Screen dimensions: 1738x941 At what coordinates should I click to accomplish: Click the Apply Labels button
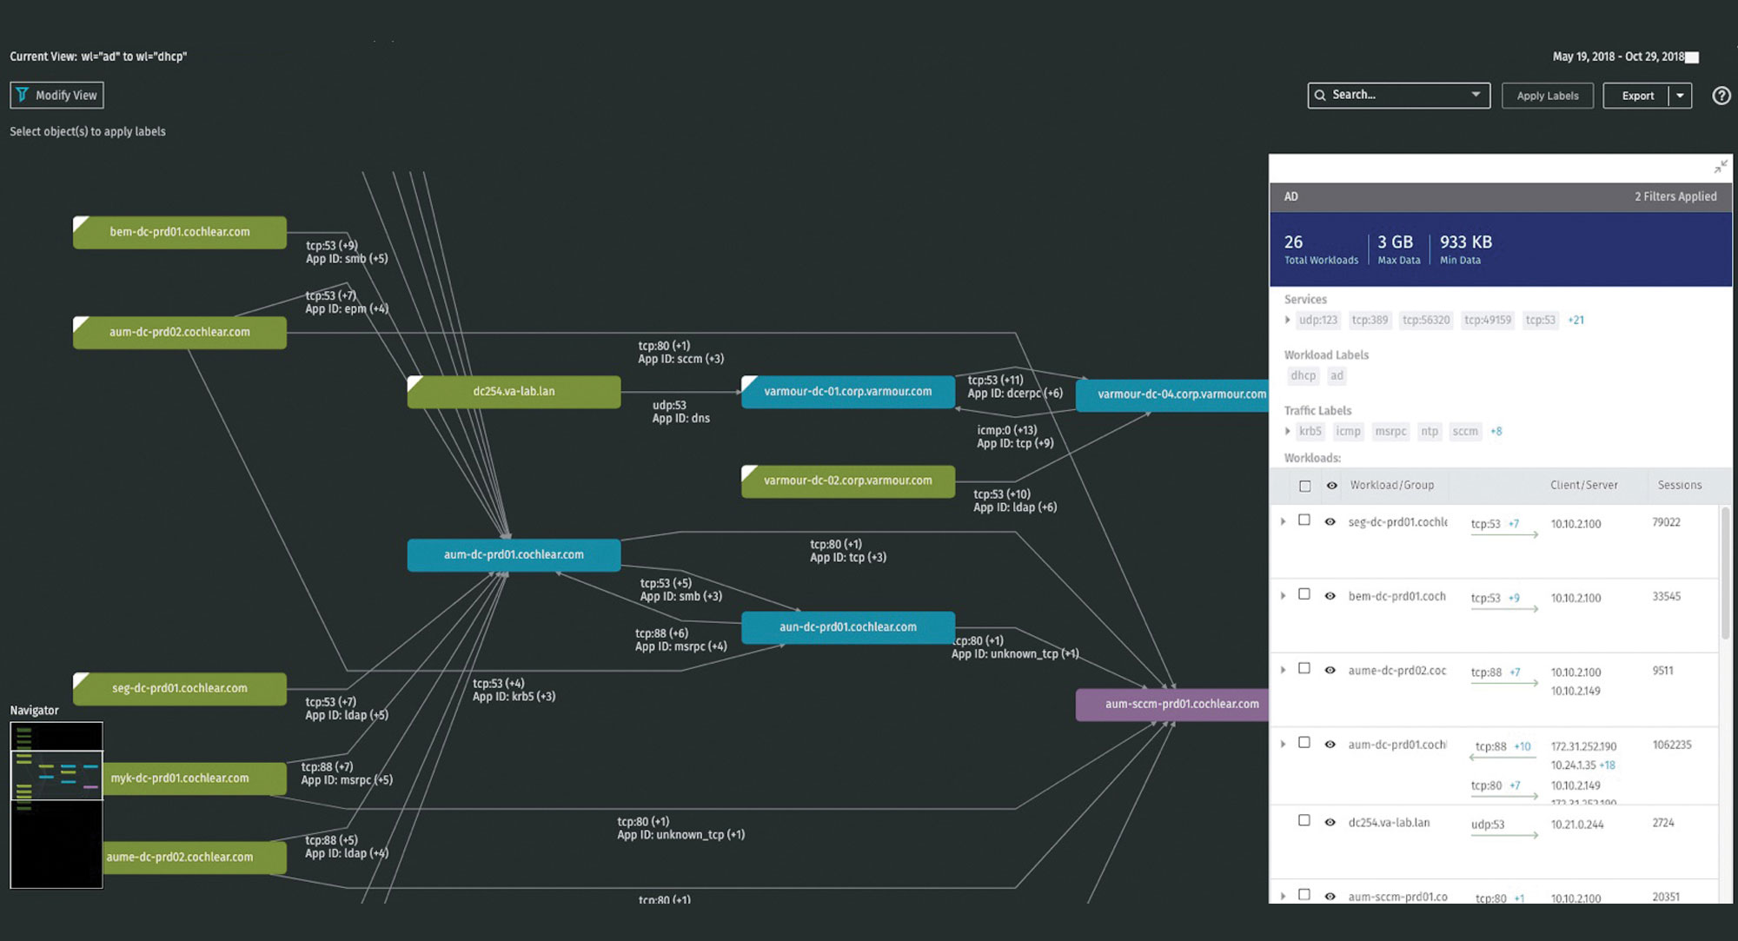[x=1547, y=96]
